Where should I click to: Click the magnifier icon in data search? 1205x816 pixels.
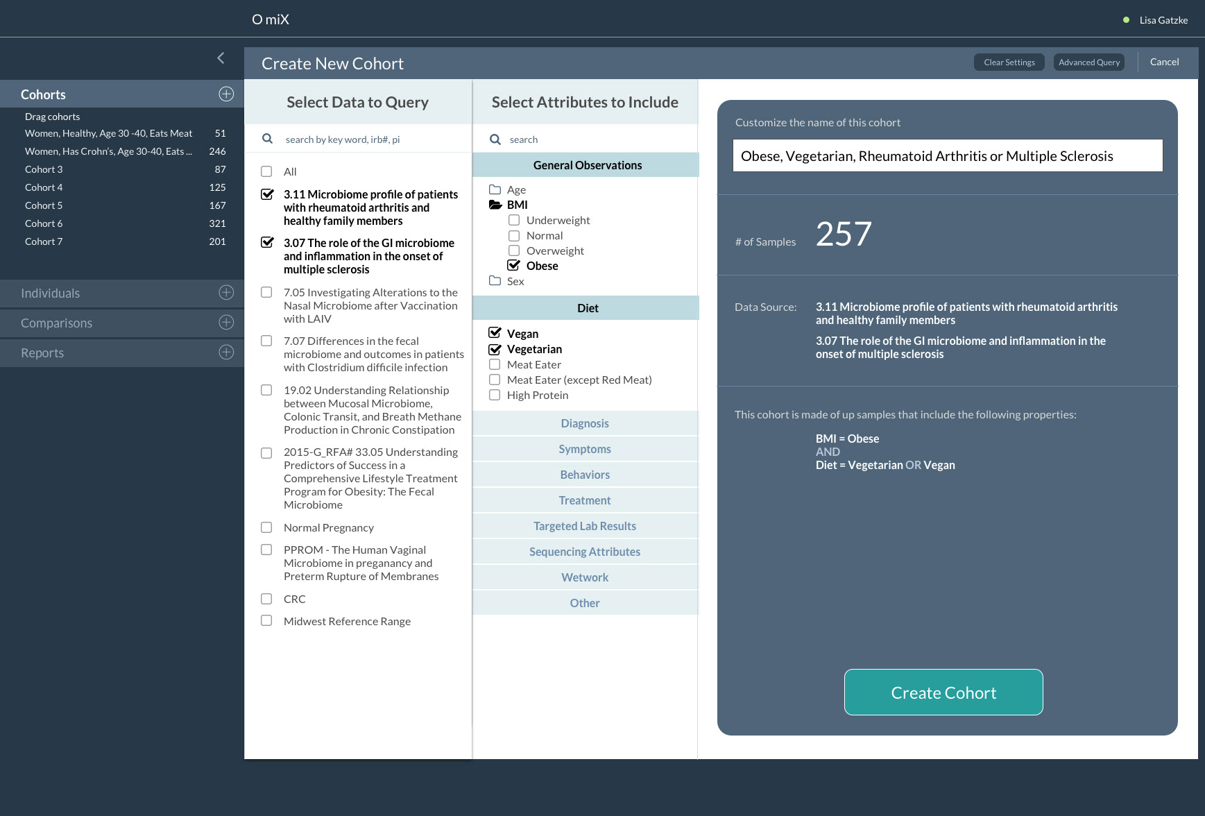tap(267, 139)
